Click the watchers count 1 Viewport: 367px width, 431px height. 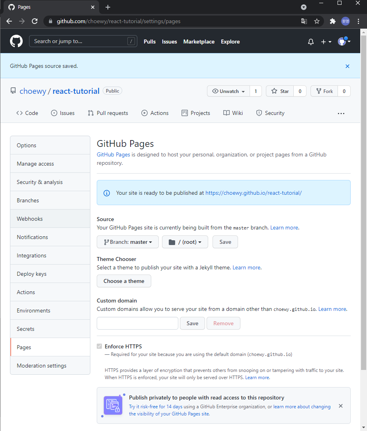click(256, 91)
